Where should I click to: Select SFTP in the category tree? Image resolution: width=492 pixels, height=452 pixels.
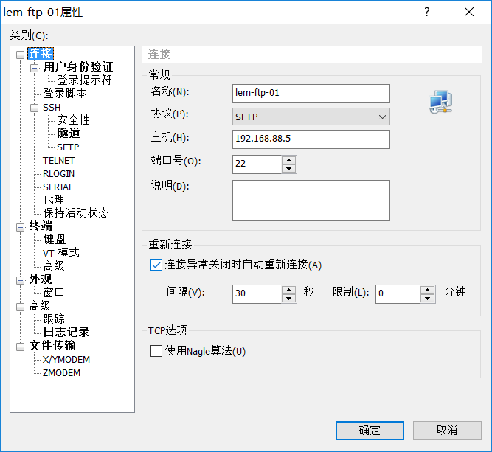(x=68, y=147)
